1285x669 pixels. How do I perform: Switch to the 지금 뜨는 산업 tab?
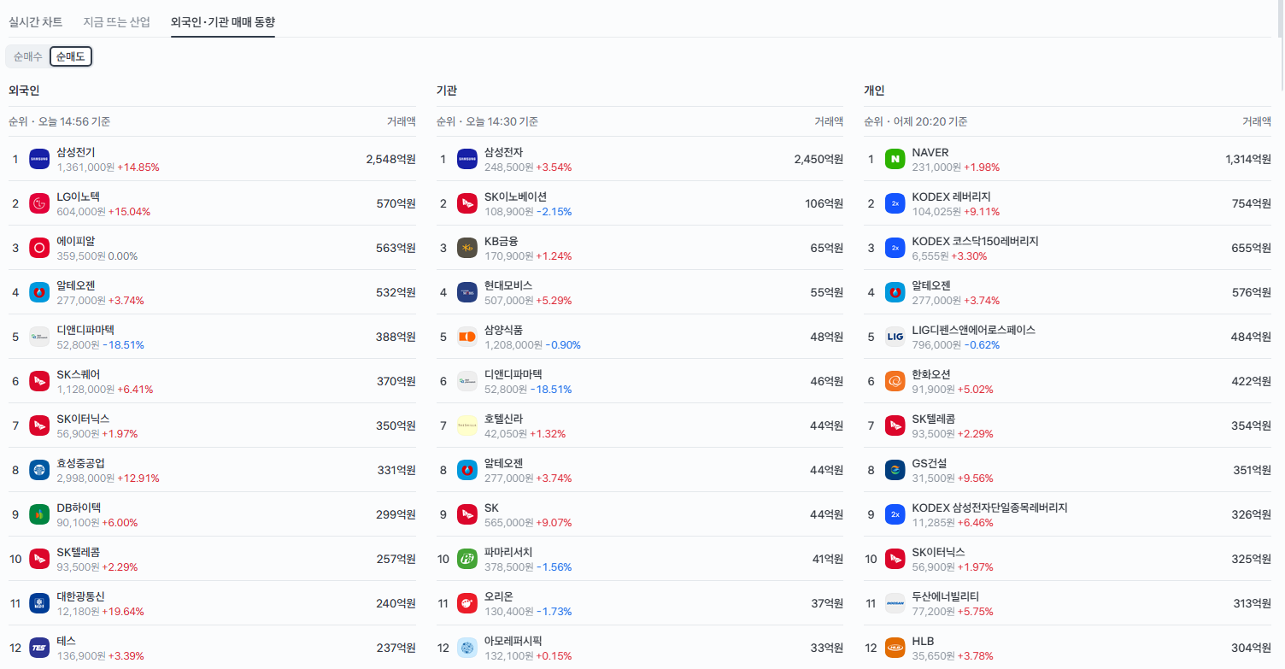(117, 22)
